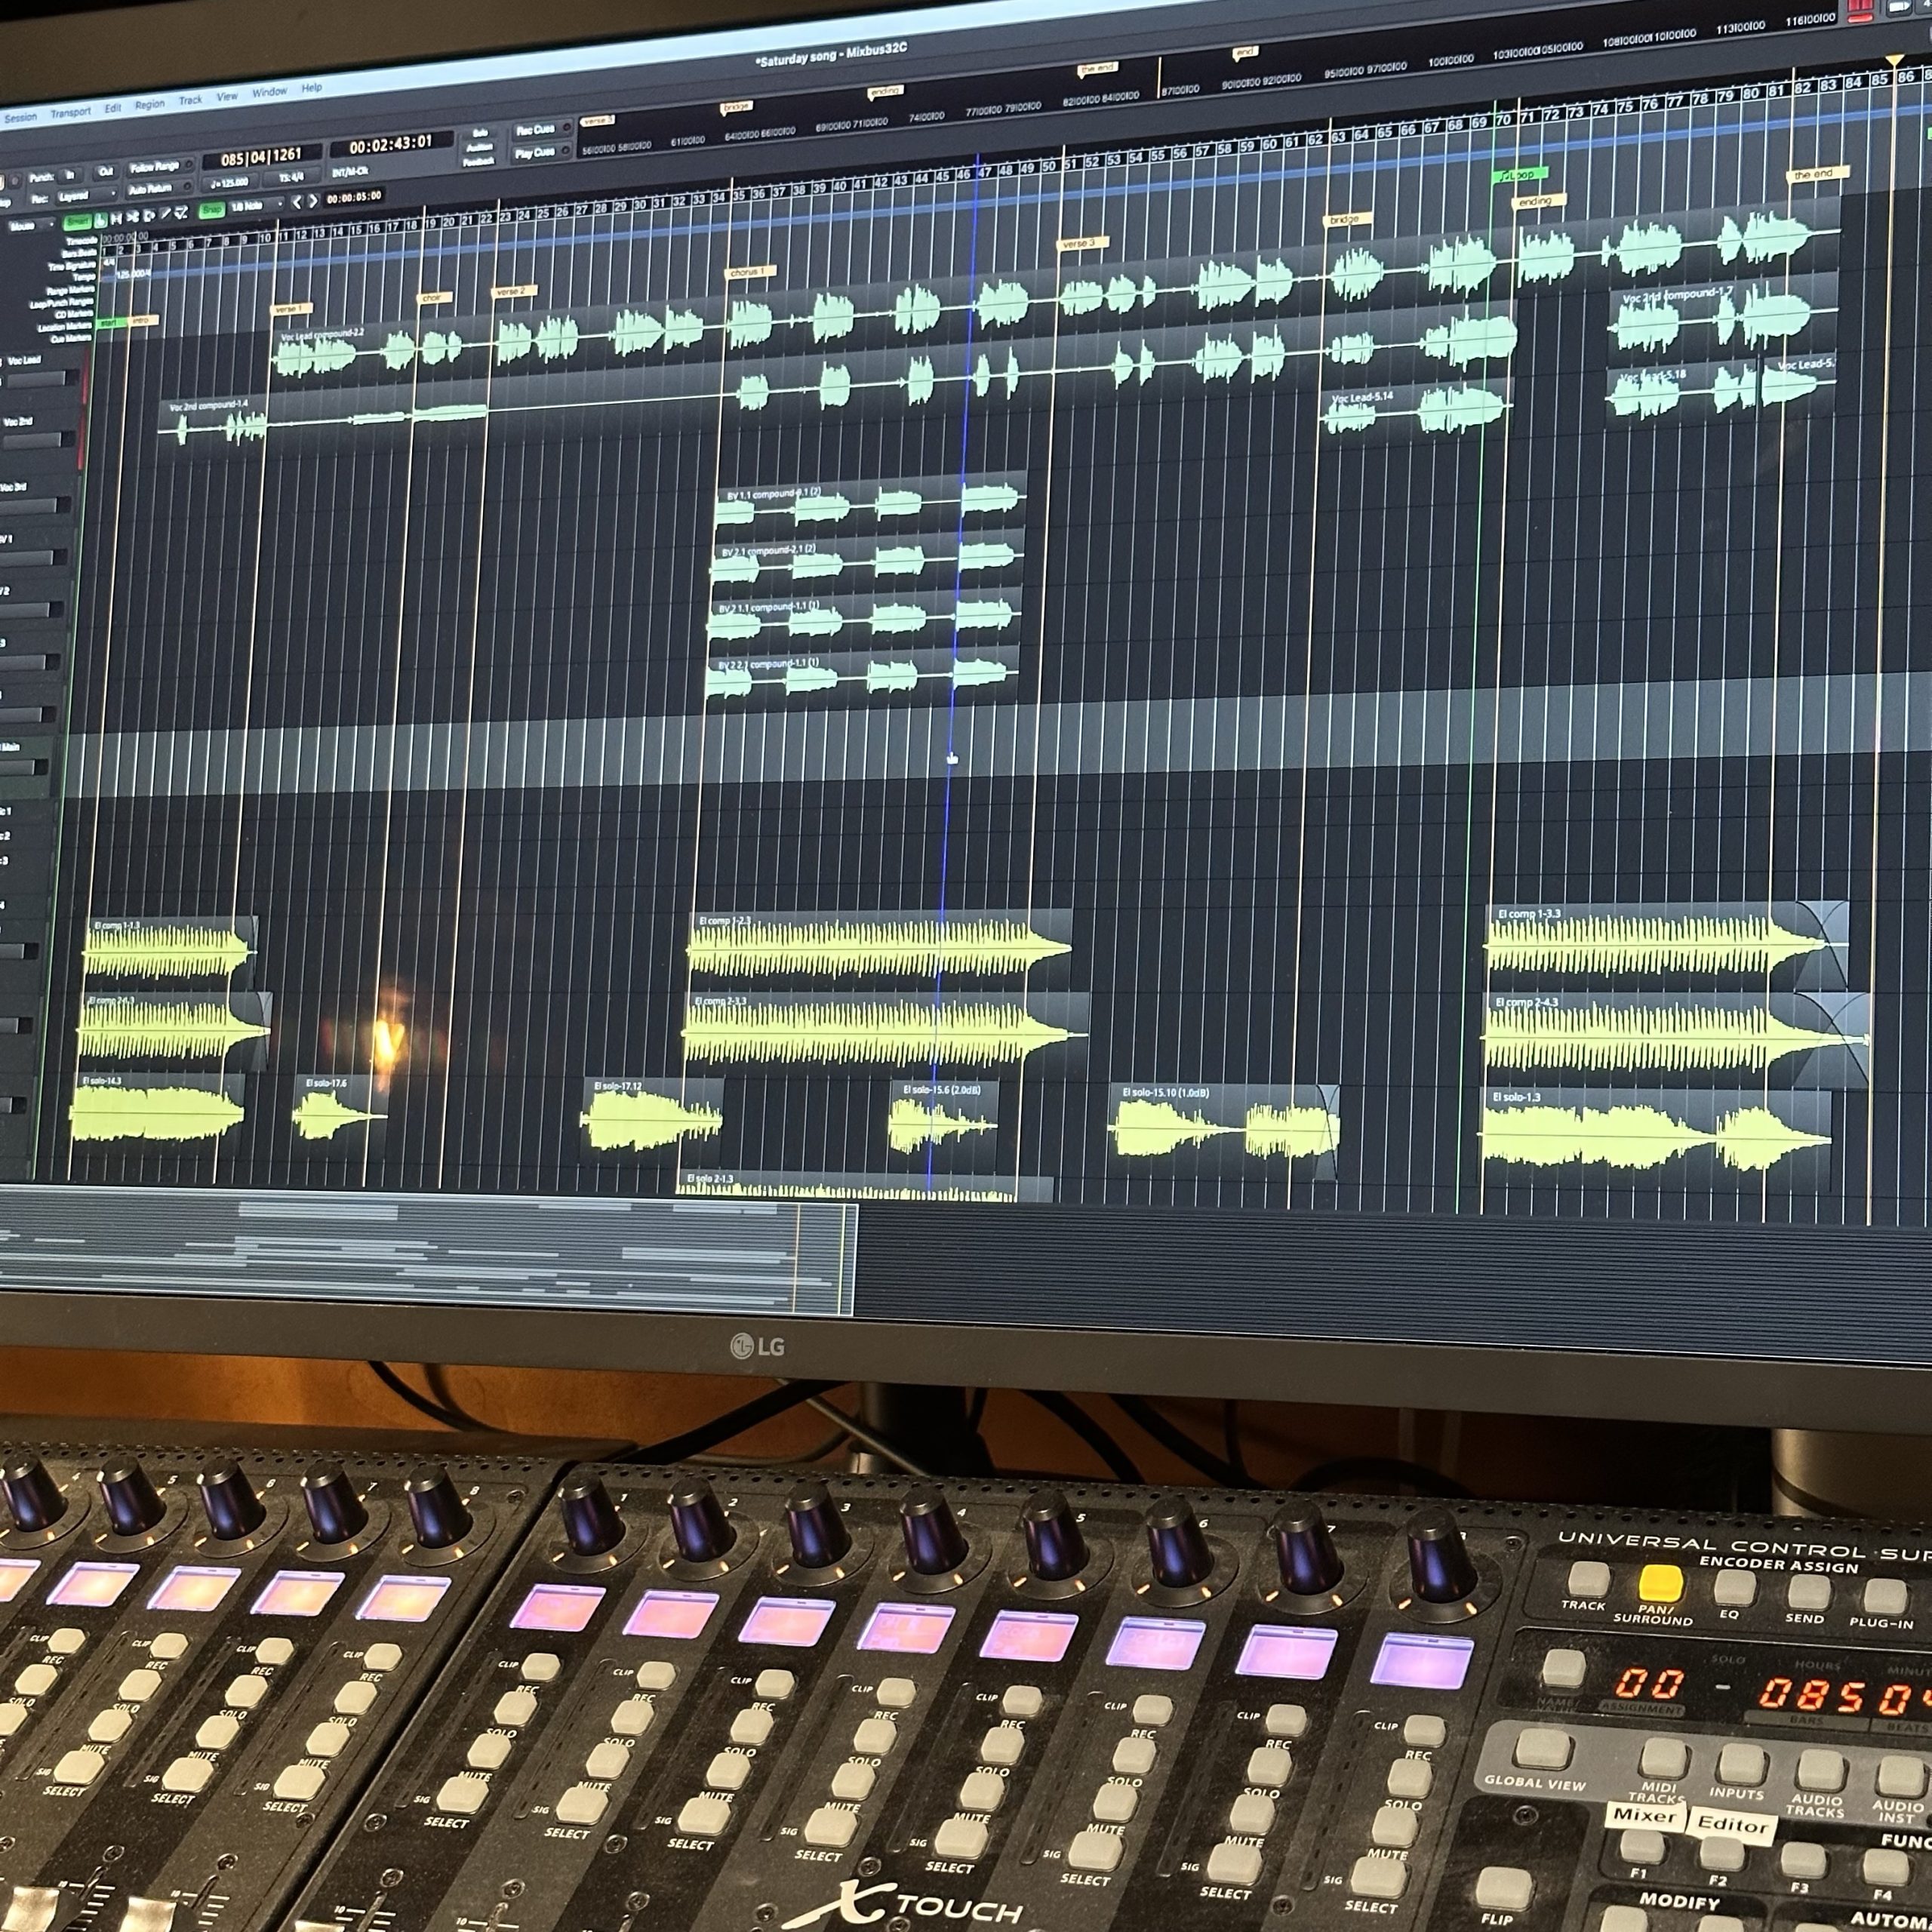Open the 1/8 Note grid dropdown
1932x1932 pixels.
257,205
